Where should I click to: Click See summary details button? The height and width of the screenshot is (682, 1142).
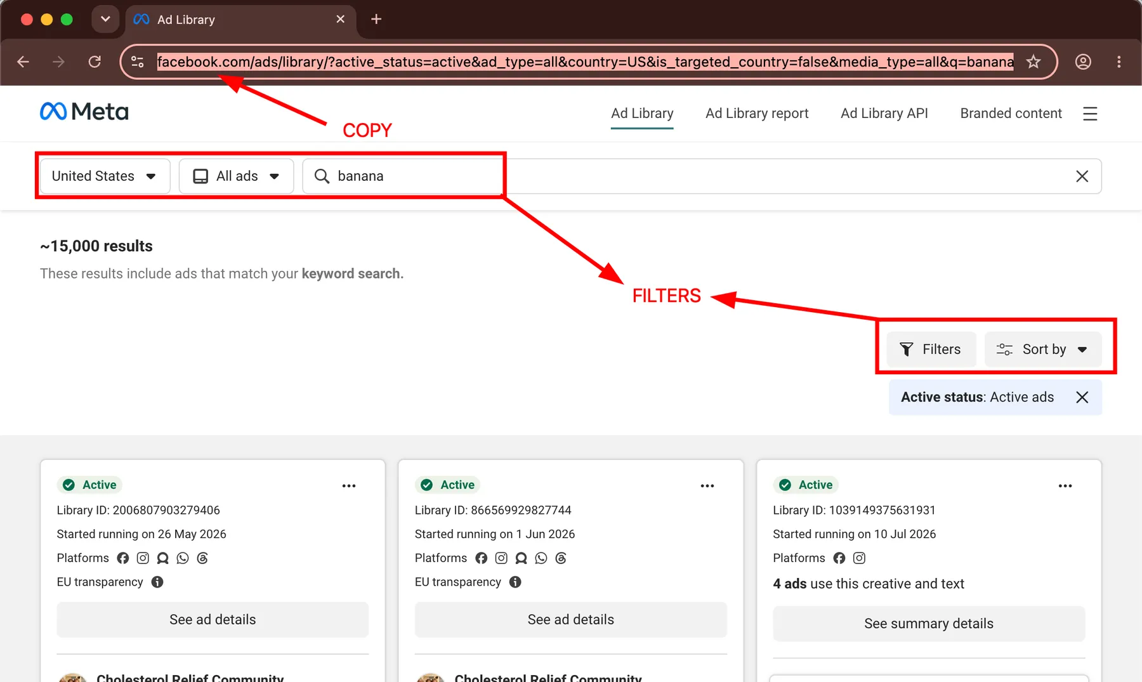[929, 624]
